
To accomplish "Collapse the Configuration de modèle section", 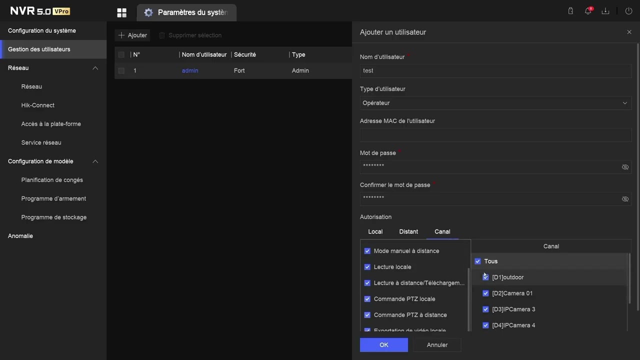I will coord(95,161).
